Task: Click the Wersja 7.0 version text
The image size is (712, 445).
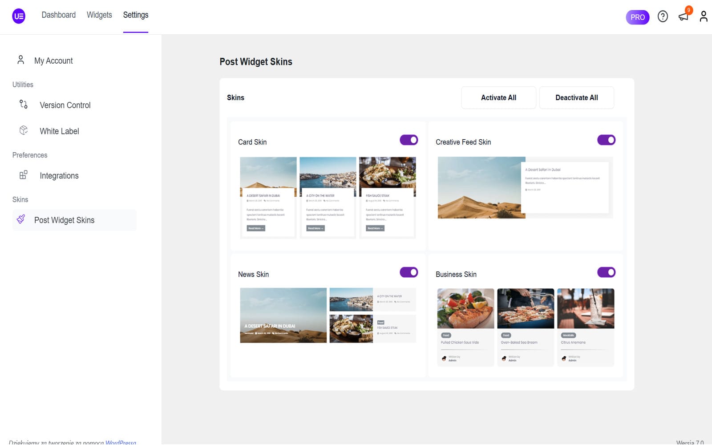Action: [x=690, y=442]
